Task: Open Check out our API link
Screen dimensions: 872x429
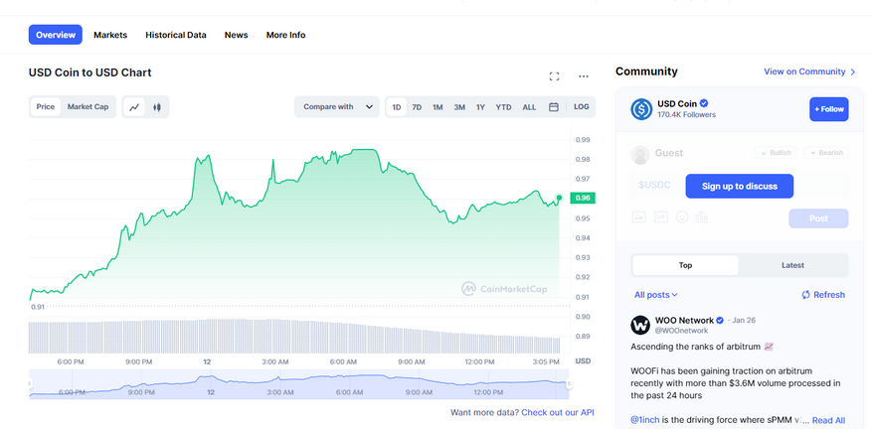Action: coord(558,412)
